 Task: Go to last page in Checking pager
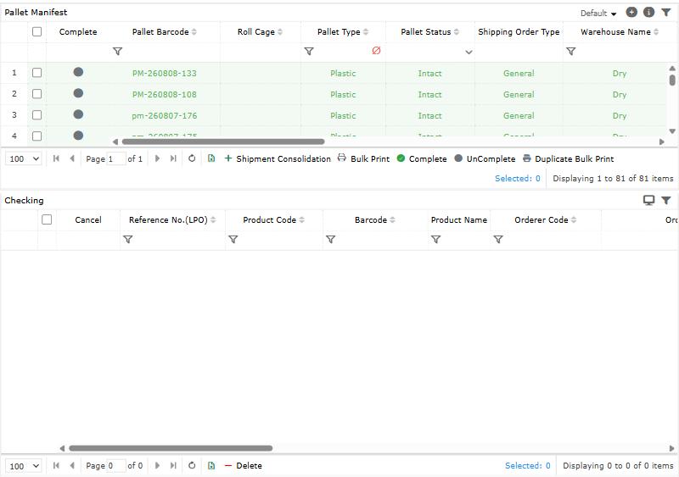[173, 466]
